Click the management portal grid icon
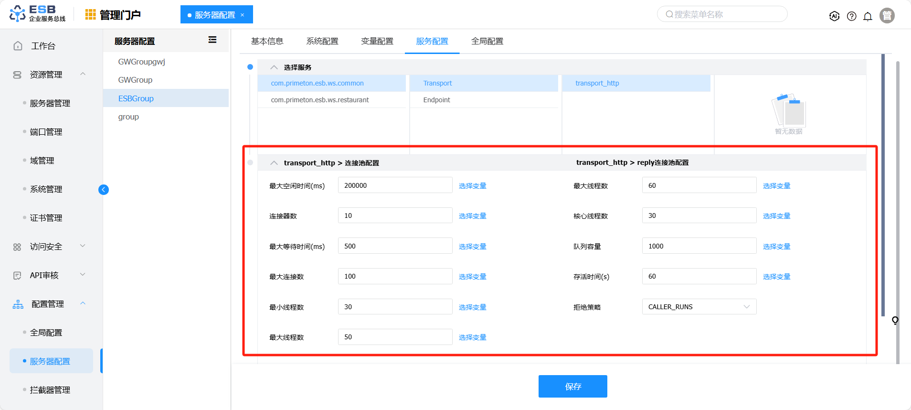Screen dimensions: 911x410 90,15
